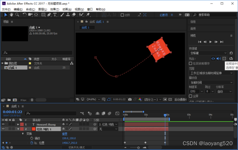
Task: Open the magnification 24.8% dropdown
Action: [93, 99]
